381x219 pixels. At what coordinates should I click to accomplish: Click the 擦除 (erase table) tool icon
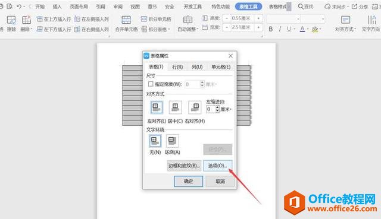[x=11, y=20]
